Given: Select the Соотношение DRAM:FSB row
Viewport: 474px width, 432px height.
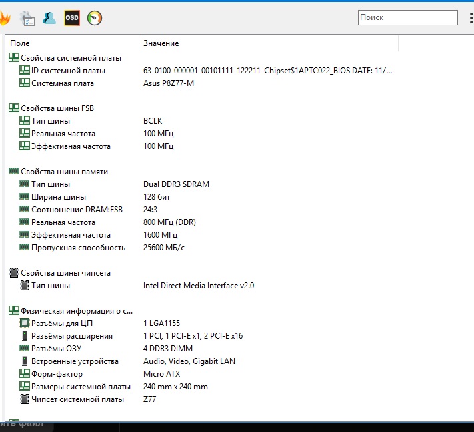Looking at the screenshot, I should (77, 210).
